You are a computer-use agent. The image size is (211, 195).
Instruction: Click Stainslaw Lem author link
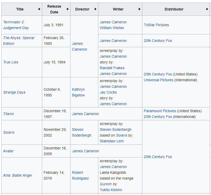(x=112, y=141)
